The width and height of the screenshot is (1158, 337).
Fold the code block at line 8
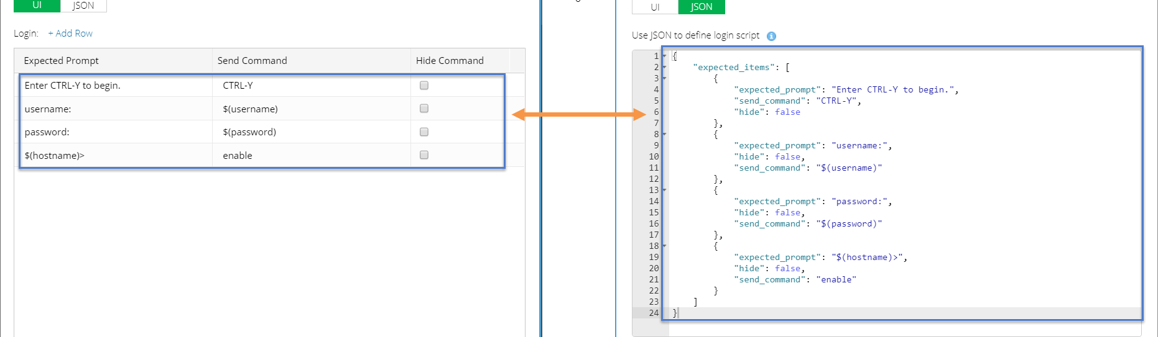point(664,134)
